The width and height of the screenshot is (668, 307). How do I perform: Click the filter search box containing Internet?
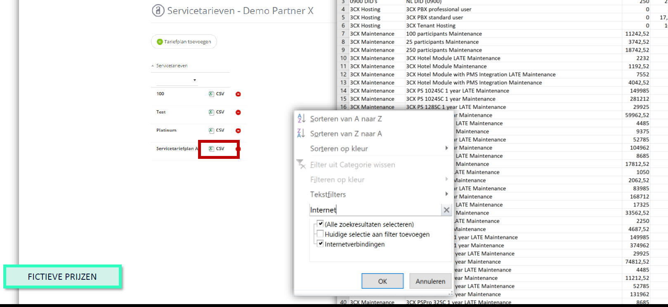pyautogui.click(x=375, y=210)
